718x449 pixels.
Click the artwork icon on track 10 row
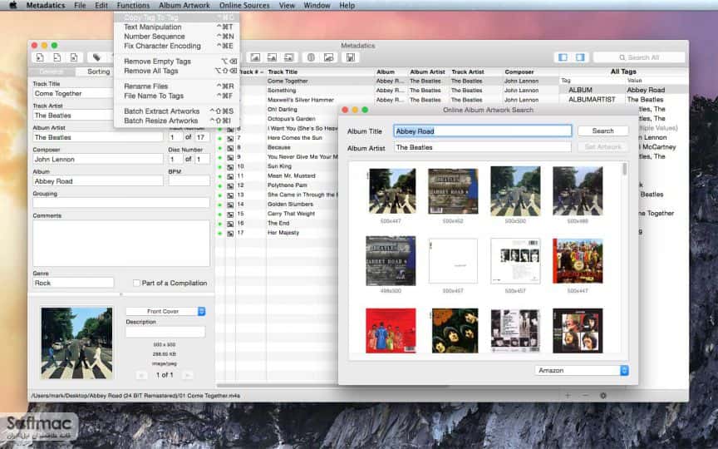pos(230,167)
